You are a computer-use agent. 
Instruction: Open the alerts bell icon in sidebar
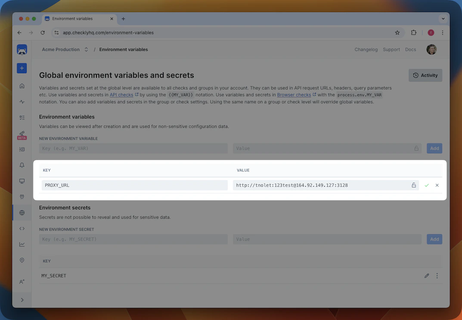[22, 165]
